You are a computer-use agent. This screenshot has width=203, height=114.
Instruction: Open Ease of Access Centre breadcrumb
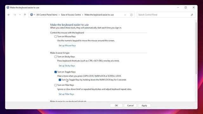pyautogui.click(x=71, y=15)
